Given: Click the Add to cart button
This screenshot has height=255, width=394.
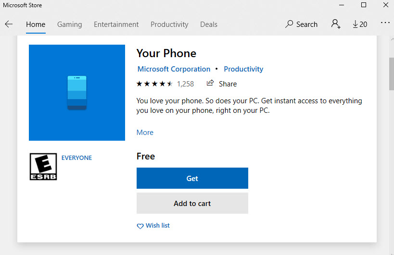Looking at the screenshot, I should coord(192,203).
